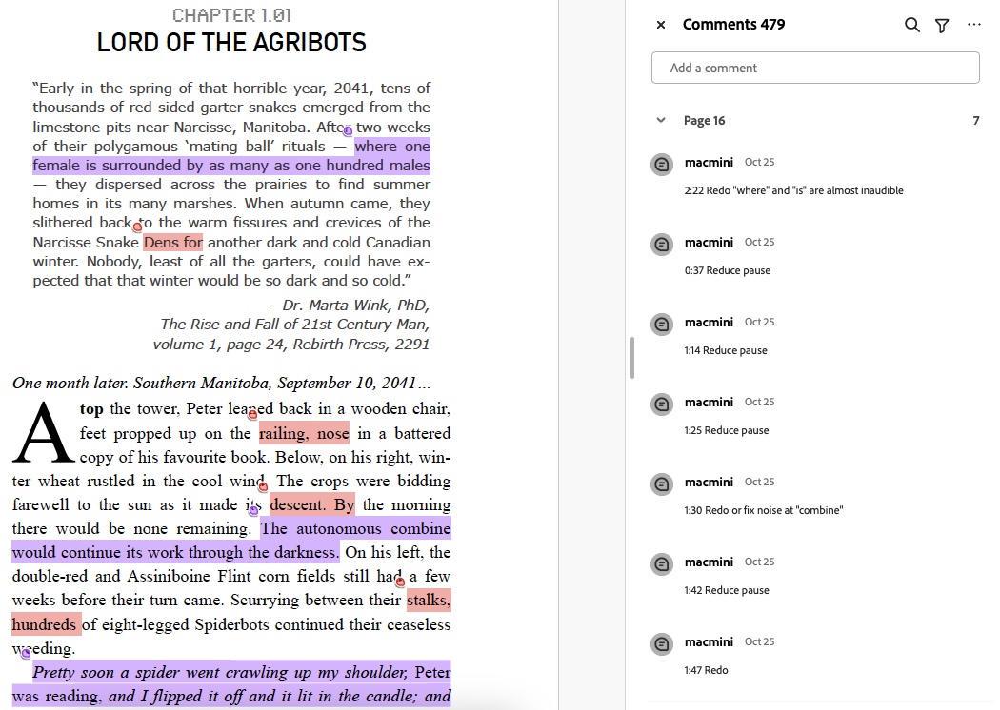Viewport: 1000px width, 710px height.
Task: Click the avatar icon of the 1:42 comment
Action: click(x=662, y=564)
